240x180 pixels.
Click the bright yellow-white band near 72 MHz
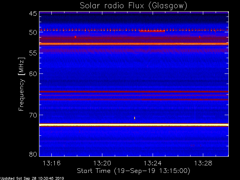[x=134, y=125]
